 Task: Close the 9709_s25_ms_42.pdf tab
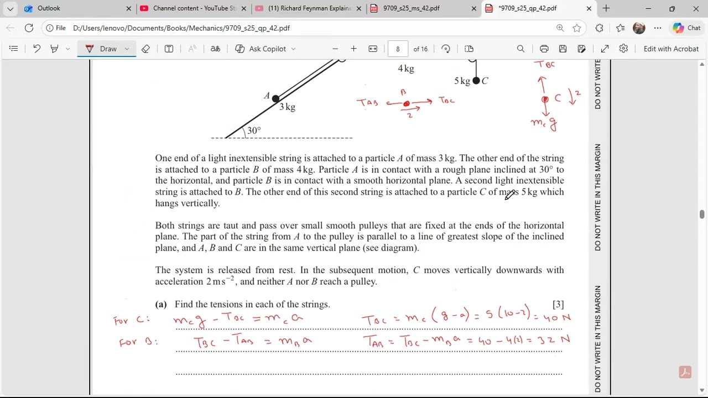click(474, 8)
